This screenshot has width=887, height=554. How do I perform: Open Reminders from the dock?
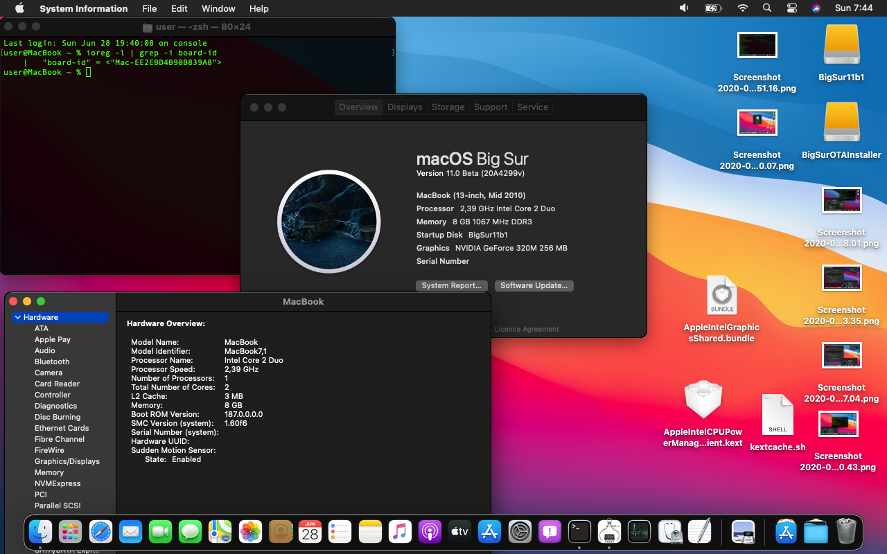point(340,532)
